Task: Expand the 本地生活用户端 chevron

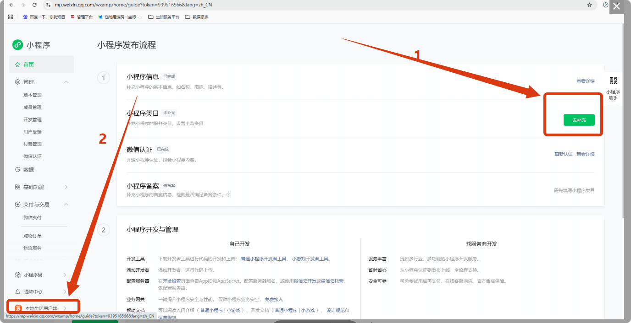Action: coord(65,308)
